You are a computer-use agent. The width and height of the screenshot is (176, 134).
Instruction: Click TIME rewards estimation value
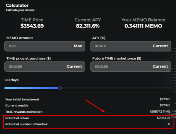coord(160,111)
